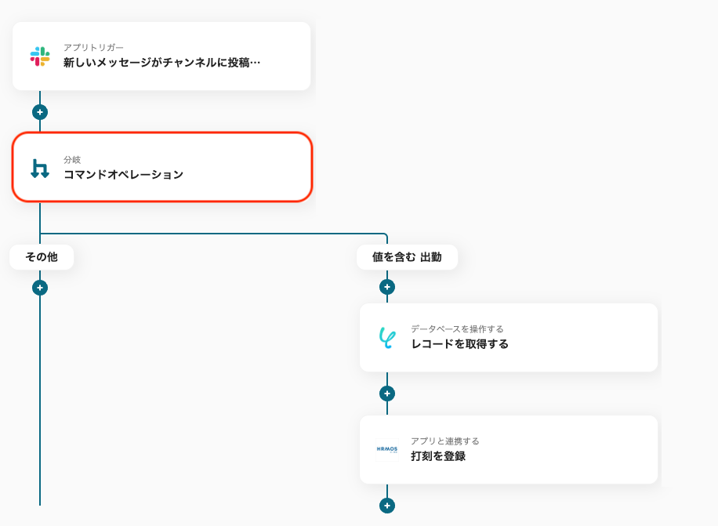Click the HRMOS logo icon in 打刻を登録 card
Viewport: 718px width, 526px height.
coord(387,449)
